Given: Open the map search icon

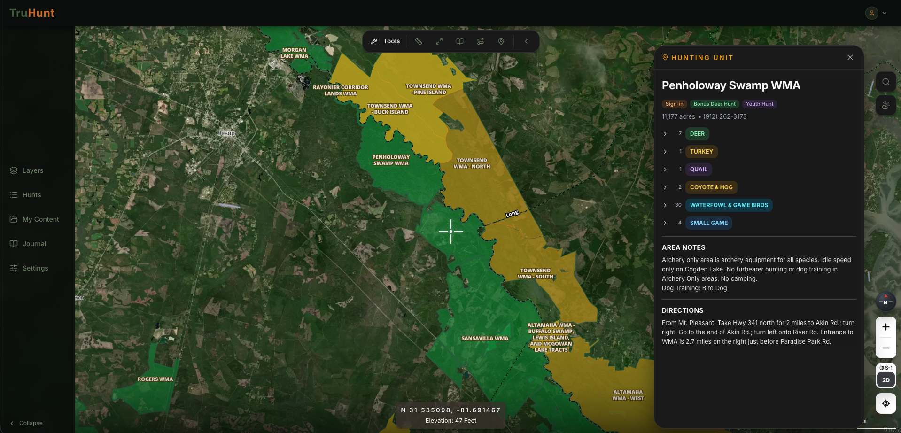Looking at the screenshot, I should (x=885, y=82).
